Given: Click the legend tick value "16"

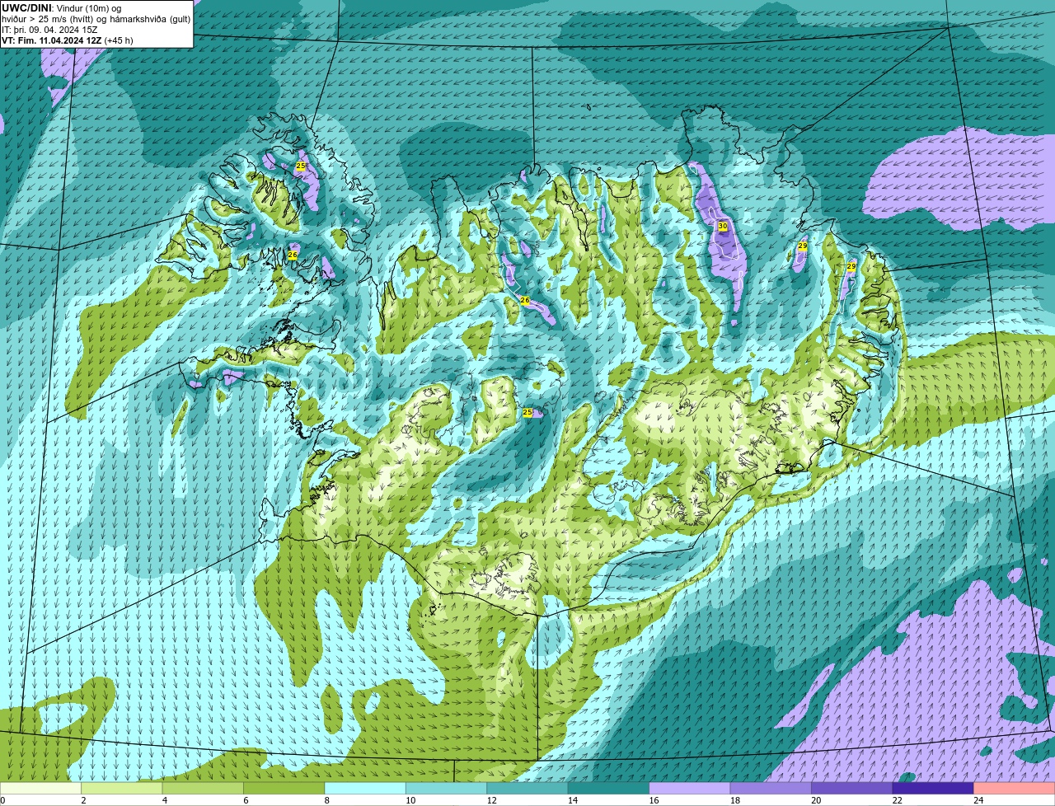Looking at the screenshot, I should coord(654,800).
